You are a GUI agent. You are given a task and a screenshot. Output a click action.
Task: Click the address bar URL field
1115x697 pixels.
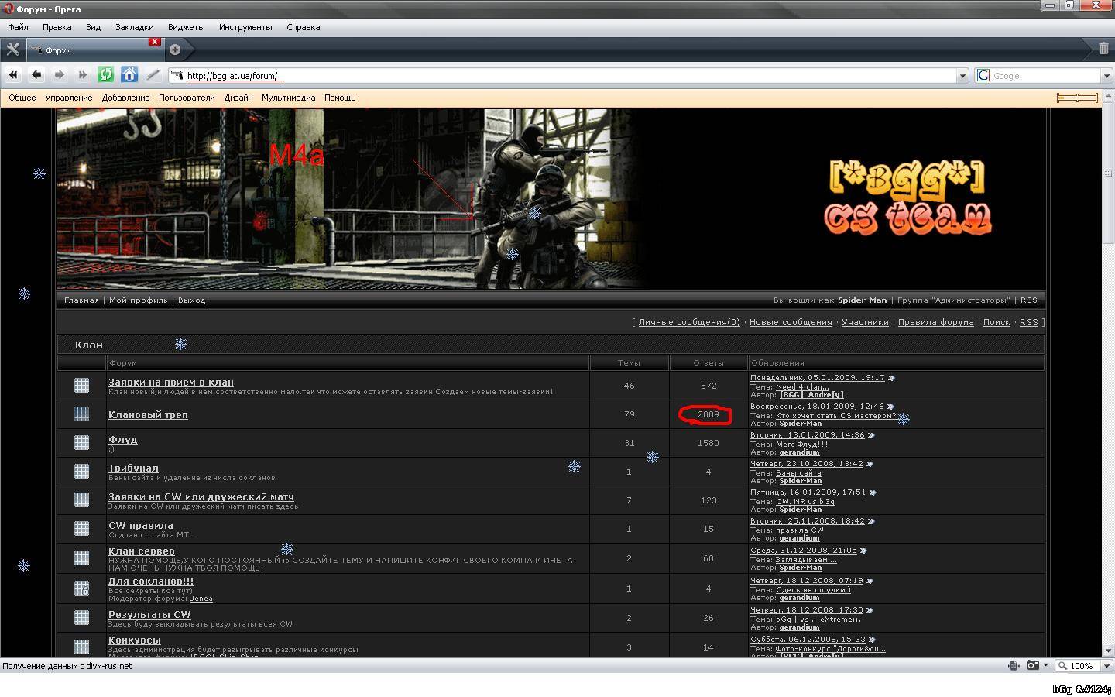[569, 76]
